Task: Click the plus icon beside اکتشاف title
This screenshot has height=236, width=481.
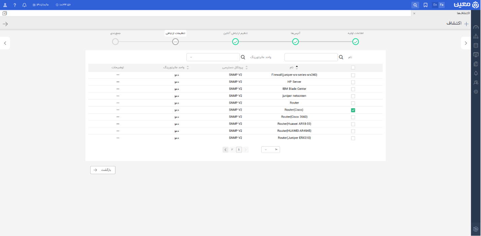Action: point(466,24)
